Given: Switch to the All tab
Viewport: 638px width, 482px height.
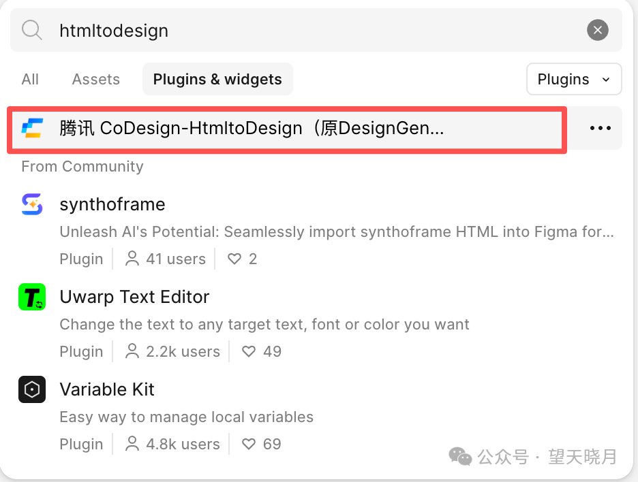Looking at the screenshot, I should [30, 80].
